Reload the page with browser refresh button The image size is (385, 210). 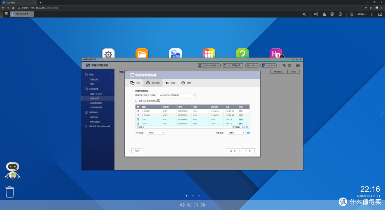13,8
